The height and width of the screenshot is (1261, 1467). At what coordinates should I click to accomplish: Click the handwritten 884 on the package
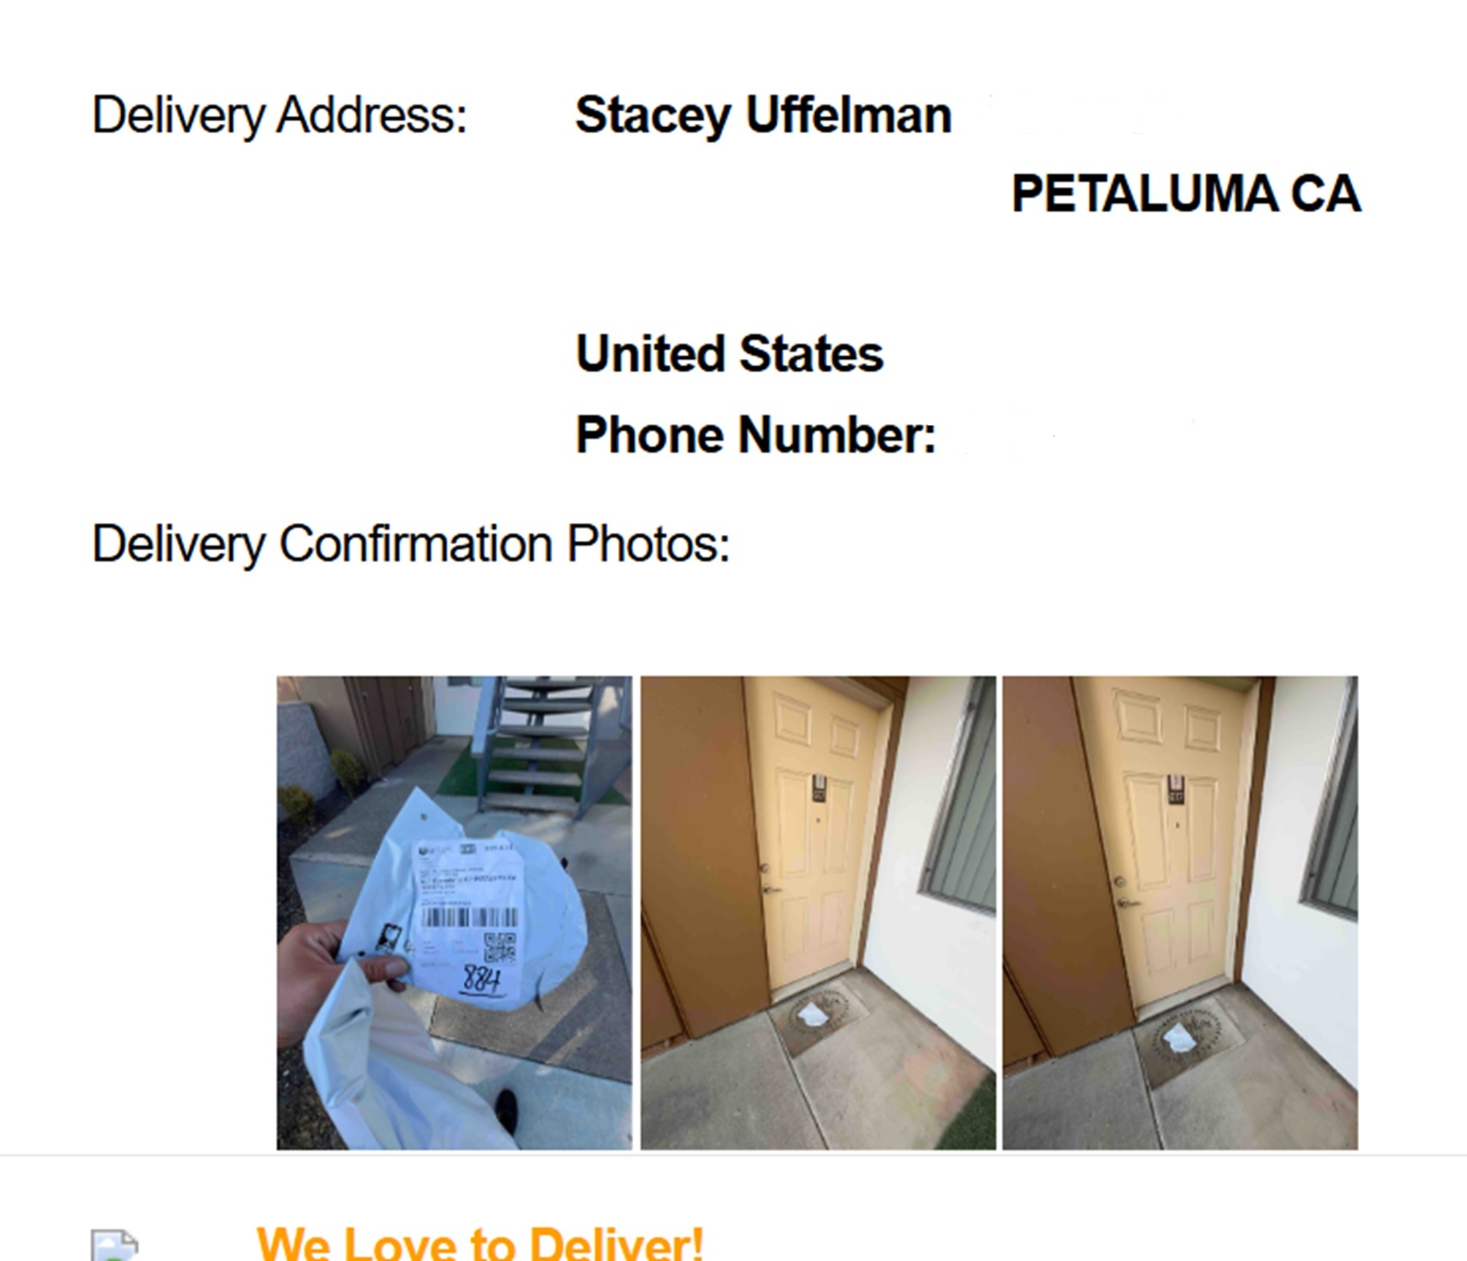482,980
